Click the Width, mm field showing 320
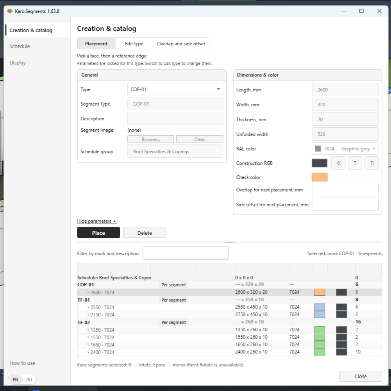This screenshot has width=391, height=391. [x=345, y=104]
